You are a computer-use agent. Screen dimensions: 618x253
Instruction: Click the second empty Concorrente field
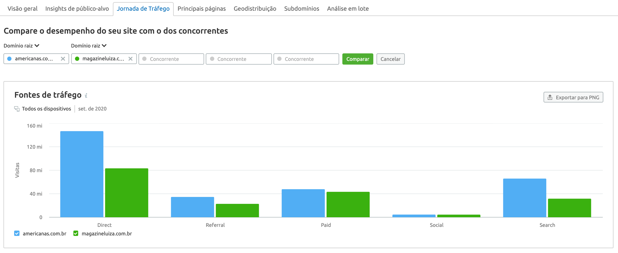point(239,59)
